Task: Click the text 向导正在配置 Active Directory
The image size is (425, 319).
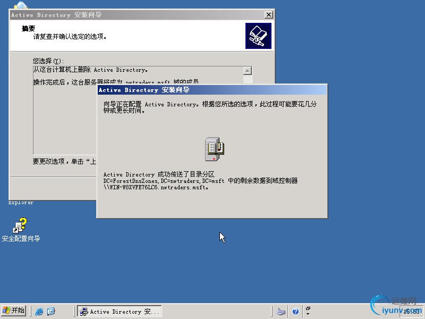Action: click(x=150, y=104)
